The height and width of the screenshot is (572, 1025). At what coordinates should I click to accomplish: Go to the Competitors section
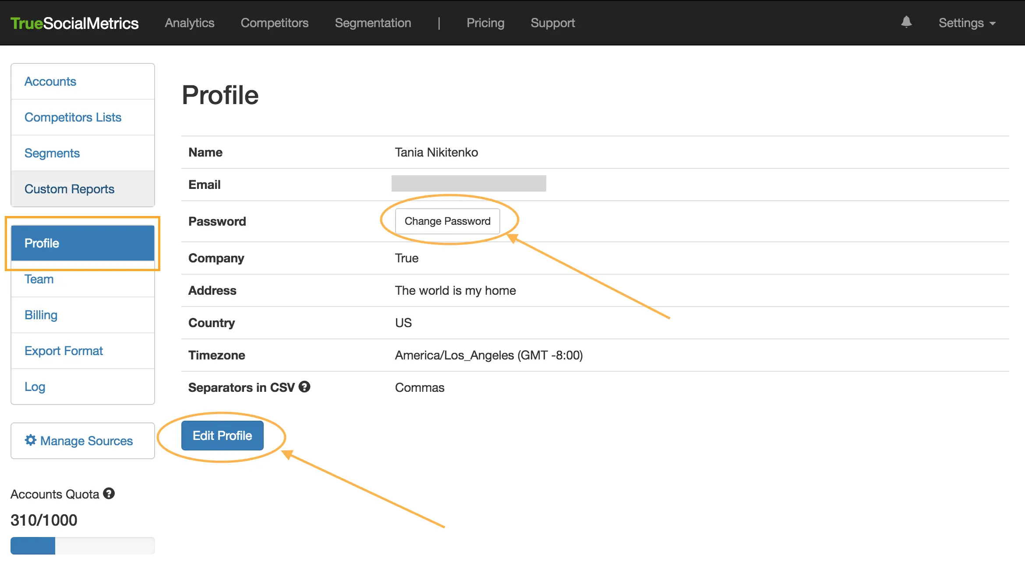(274, 23)
